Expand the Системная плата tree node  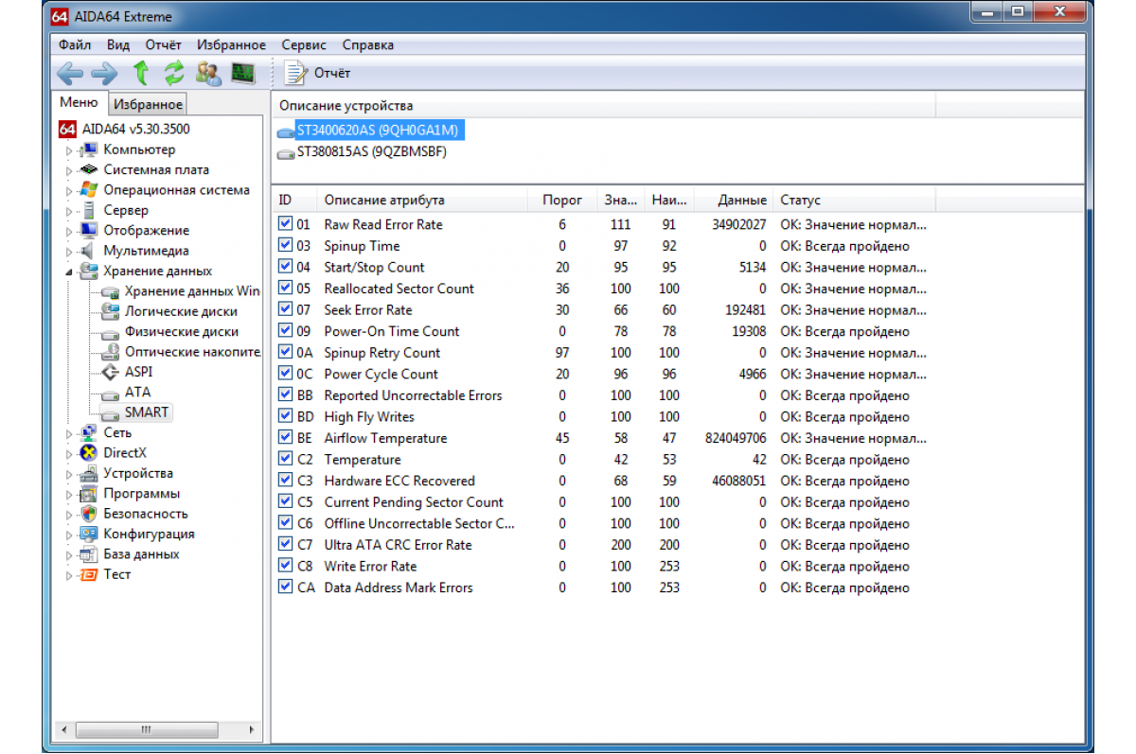coord(68,170)
